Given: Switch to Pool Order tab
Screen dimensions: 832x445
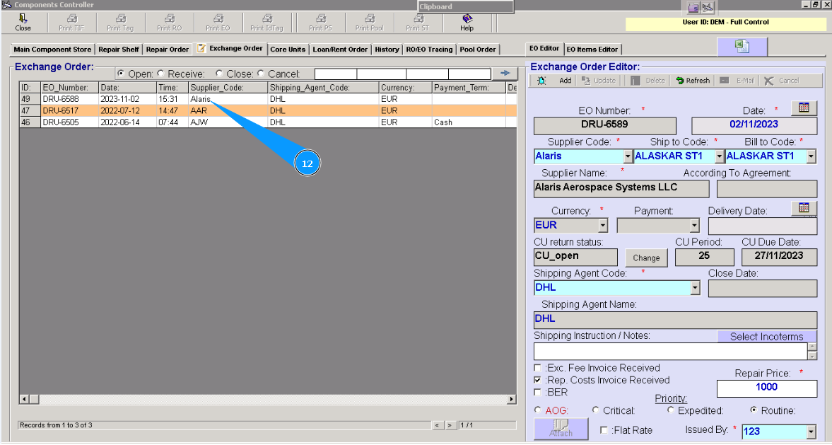Looking at the screenshot, I should click(x=478, y=50).
